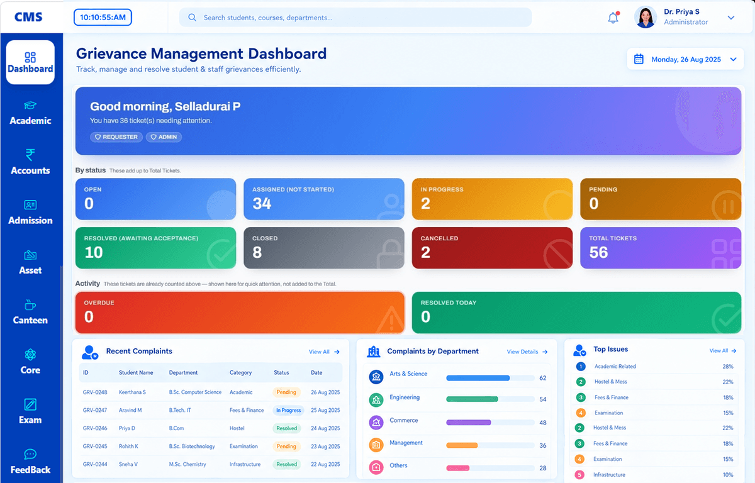This screenshot has width=755, height=483.
Task: Open the Academic sidebar section
Action: tap(30, 113)
